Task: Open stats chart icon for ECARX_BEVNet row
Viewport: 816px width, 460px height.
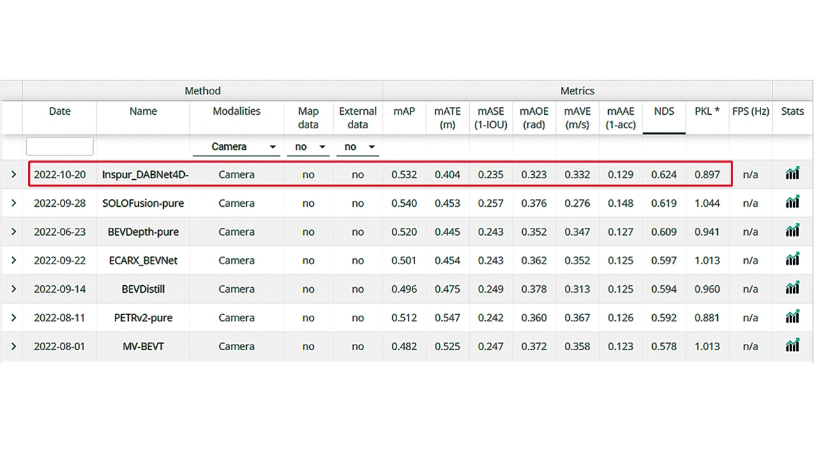Action: click(792, 260)
